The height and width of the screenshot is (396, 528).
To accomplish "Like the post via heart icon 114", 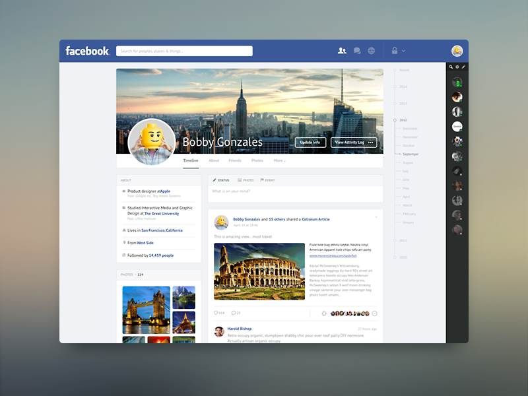I will 219,313.
